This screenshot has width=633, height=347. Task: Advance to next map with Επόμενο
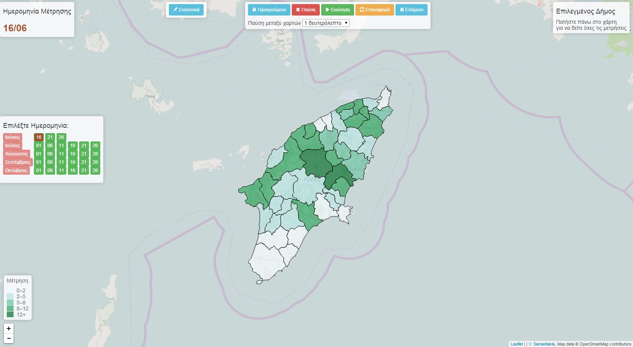pos(411,10)
